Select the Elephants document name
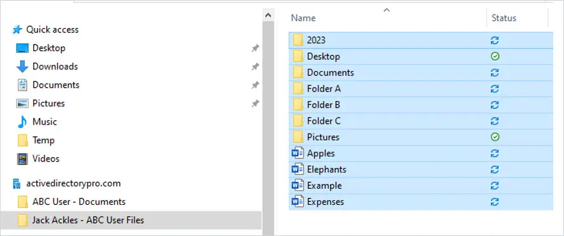This screenshot has height=236, width=564. [x=327, y=169]
